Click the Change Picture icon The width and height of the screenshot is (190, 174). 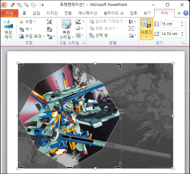tap(49, 29)
